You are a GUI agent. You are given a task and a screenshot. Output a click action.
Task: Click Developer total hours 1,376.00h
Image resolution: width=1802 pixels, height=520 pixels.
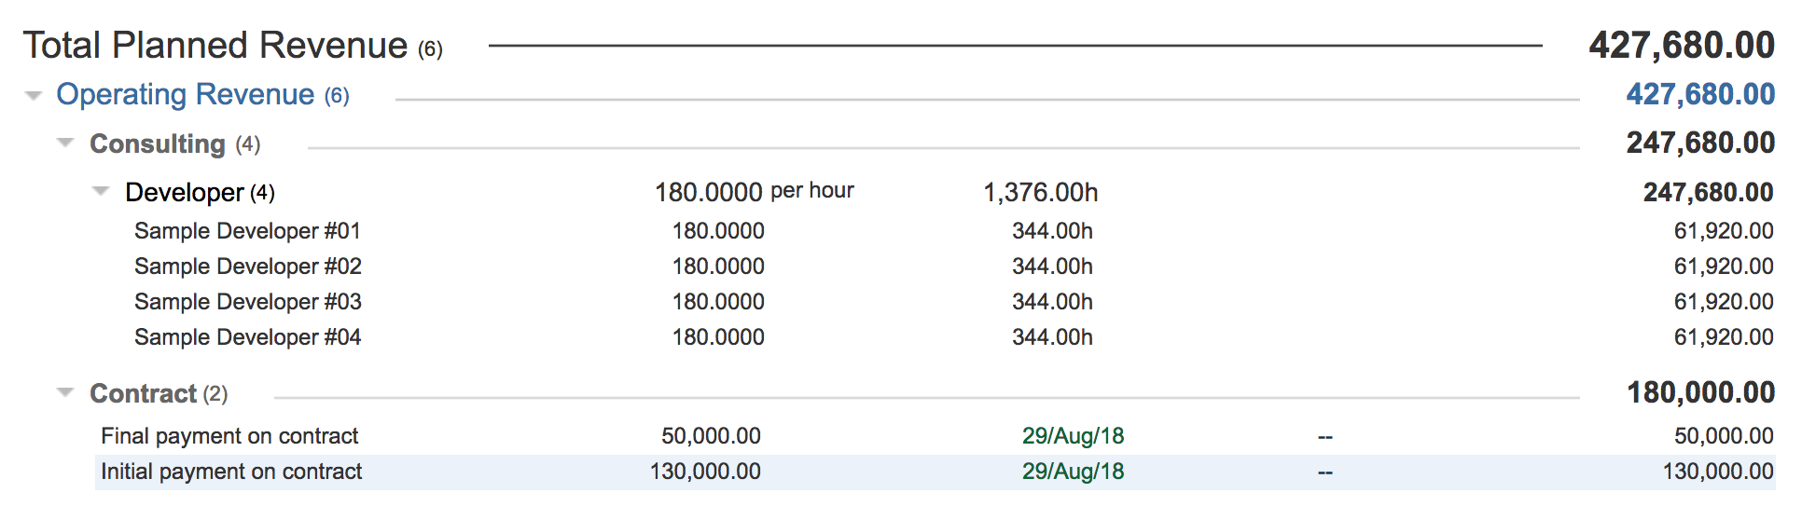point(1040,193)
